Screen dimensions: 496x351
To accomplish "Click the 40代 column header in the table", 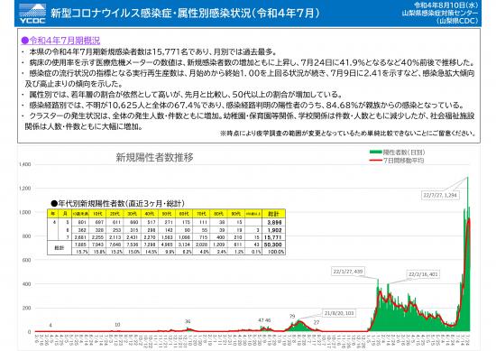I will coord(150,214).
